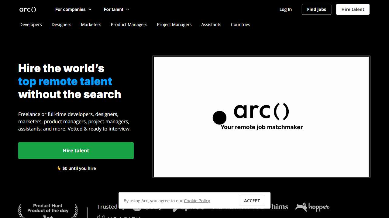Select Developers in the category menu
Viewport: 389px width, 218px height.
(x=30, y=25)
